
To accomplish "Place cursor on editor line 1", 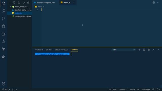I will click(102, 10).
